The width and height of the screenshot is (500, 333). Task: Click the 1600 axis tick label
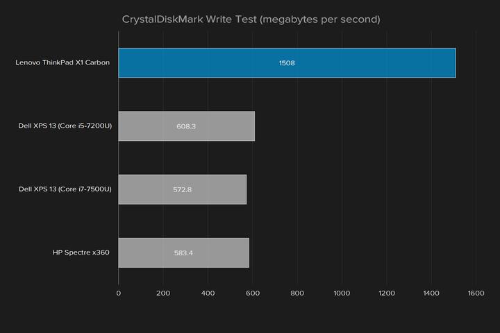476,293
